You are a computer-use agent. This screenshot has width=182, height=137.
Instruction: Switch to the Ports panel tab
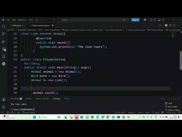click(67, 99)
